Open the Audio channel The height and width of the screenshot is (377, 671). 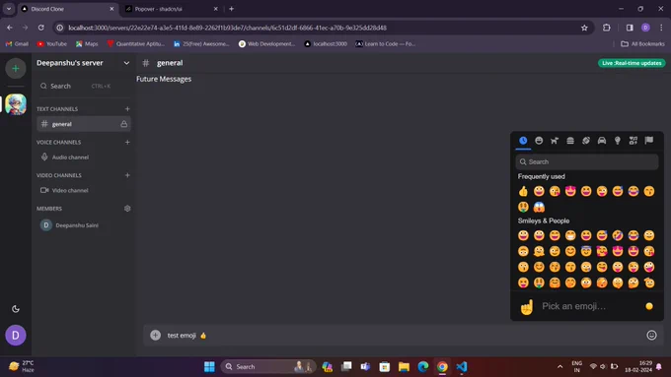[83, 157]
